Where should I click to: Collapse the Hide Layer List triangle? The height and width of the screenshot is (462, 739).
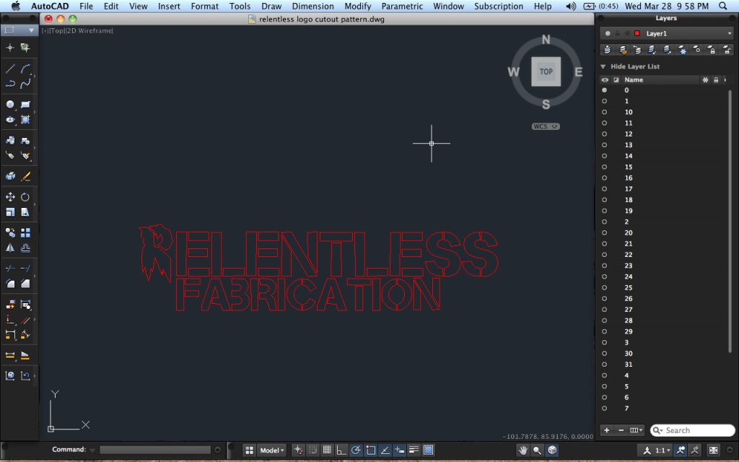tap(603, 66)
